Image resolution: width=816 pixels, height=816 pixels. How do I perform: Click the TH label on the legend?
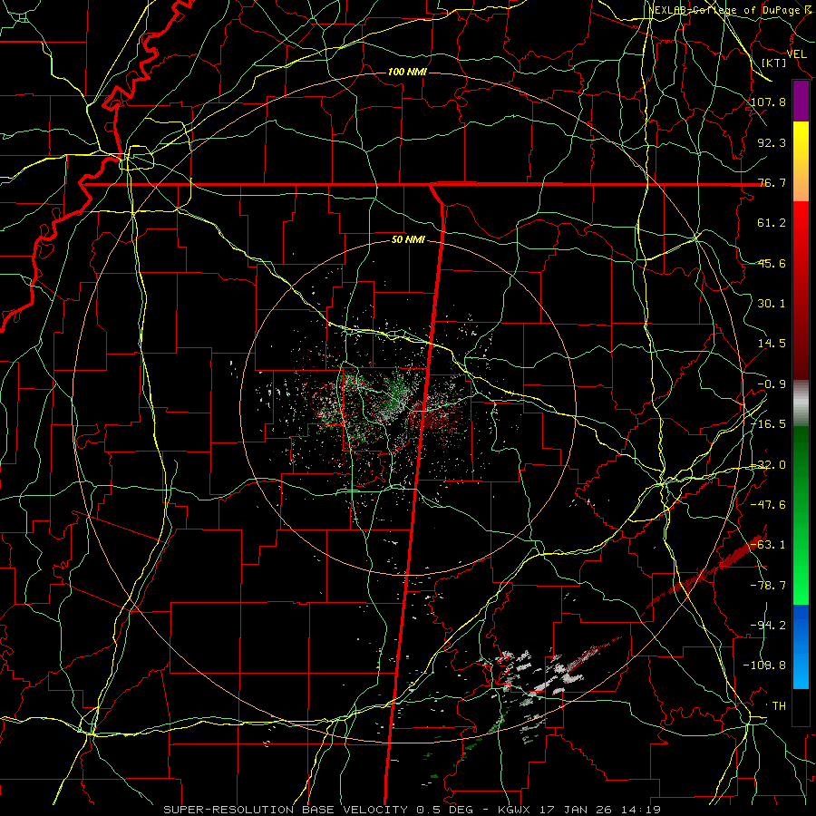[779, 706]
